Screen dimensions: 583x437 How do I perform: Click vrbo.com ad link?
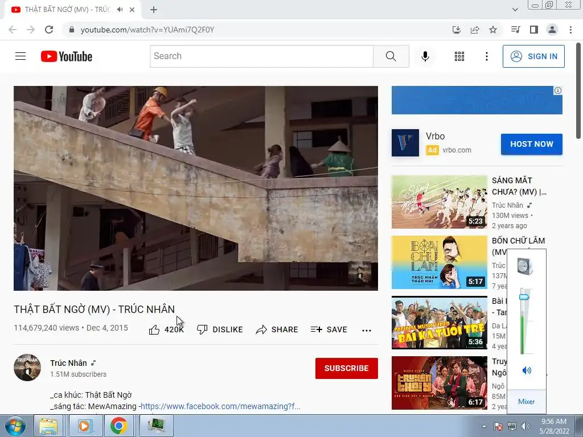coord(457,150)
